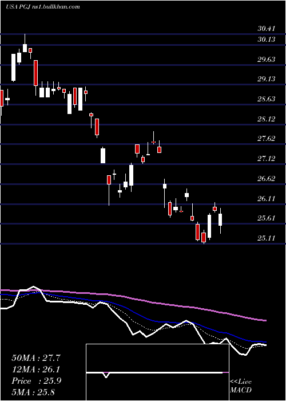Click the highest candlestick near 30.41

(x=25, y=43)
